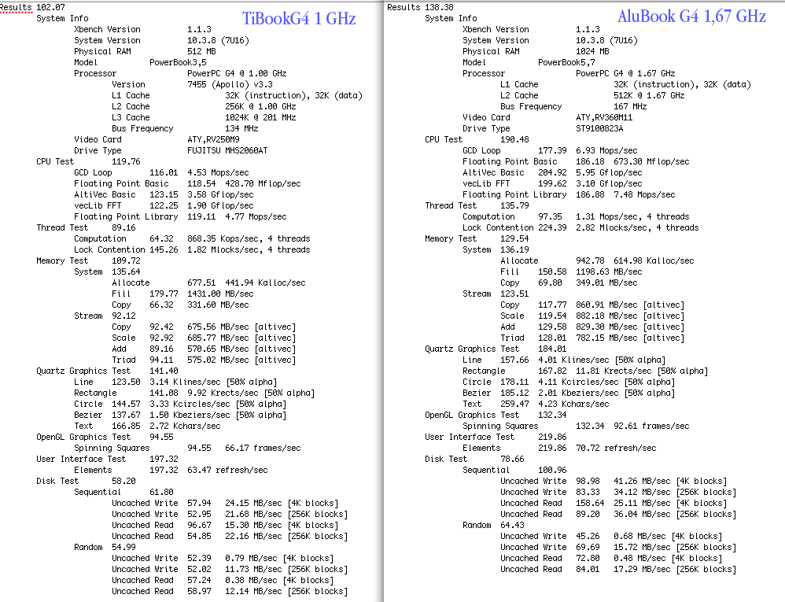
Task: Select the 'Results 138.38' total score
Action: pos(421,8)
